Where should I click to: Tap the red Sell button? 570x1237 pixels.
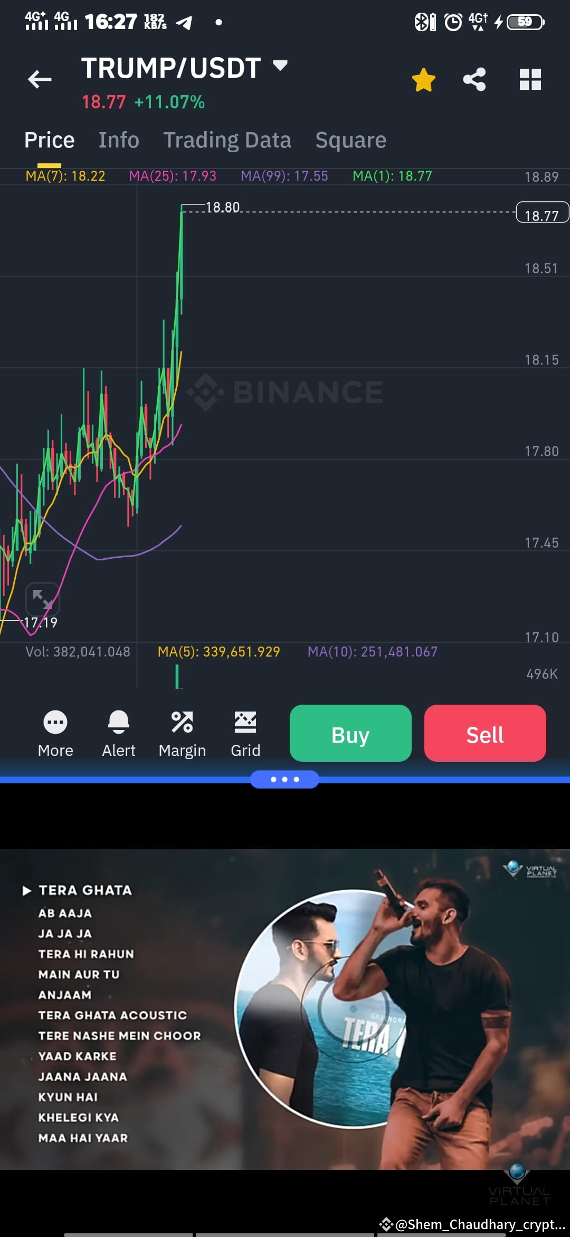point(485,733)
